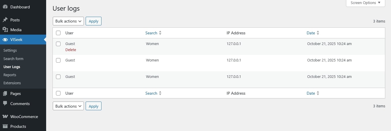
Task: Open the Reports submenu item
Action: point(10,75)
